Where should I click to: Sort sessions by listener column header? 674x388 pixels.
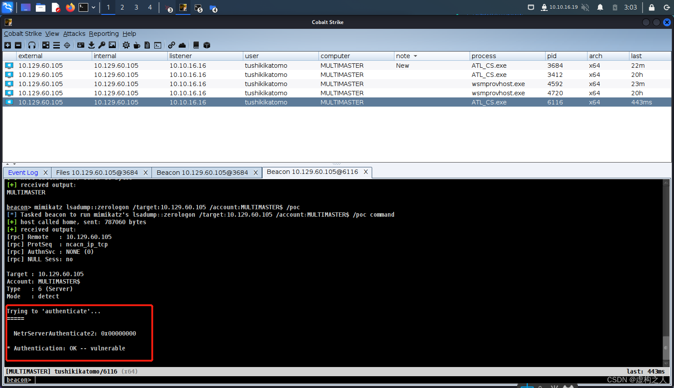205,56
